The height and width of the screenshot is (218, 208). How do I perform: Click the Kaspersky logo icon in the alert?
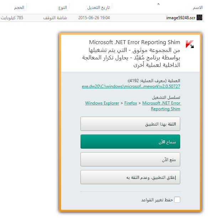click(190, 44)
